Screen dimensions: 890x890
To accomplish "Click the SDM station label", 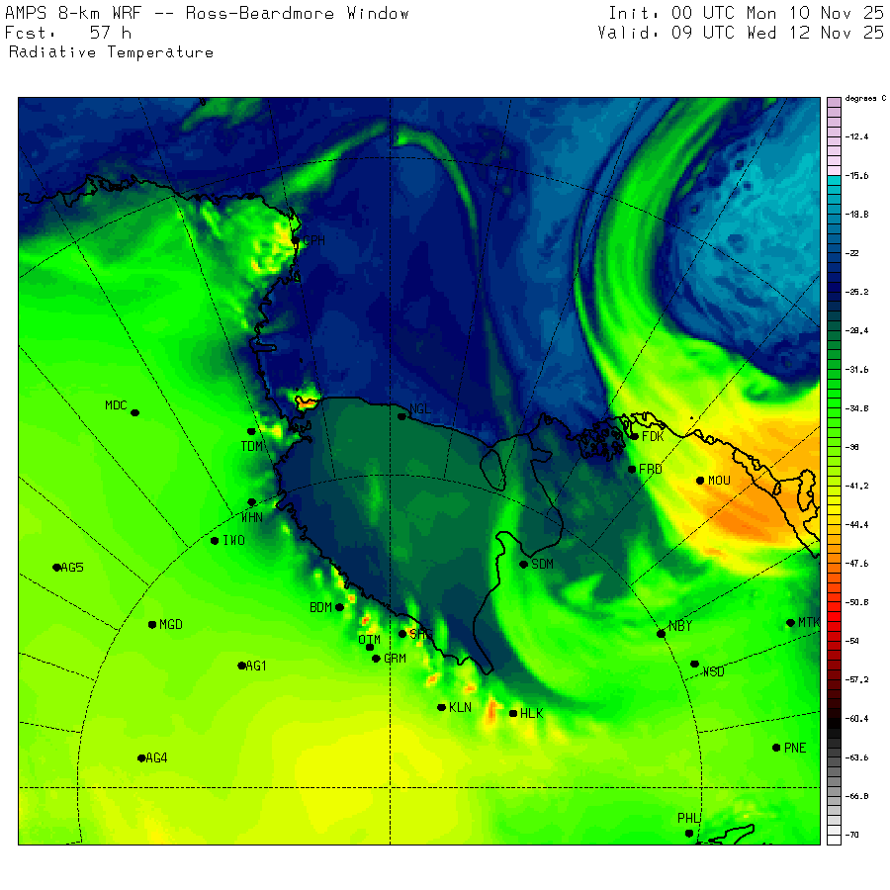I will coord(543,565).
